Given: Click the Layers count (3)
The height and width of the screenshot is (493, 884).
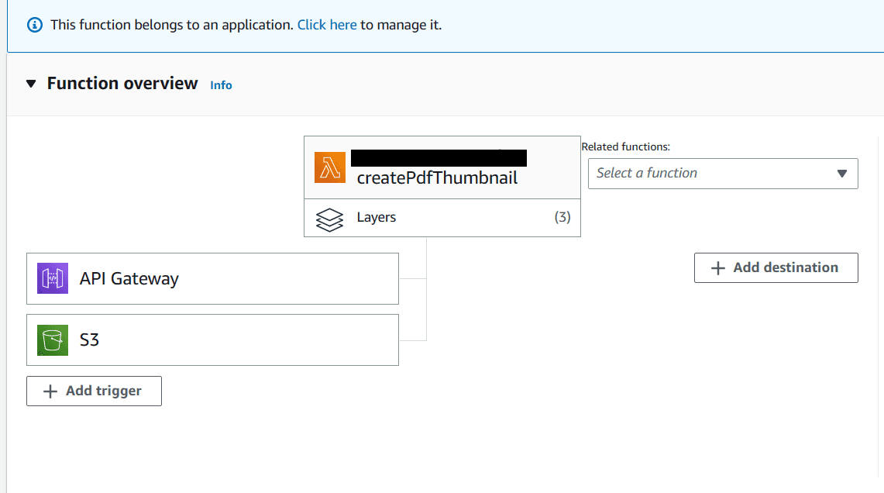Looking at the screenshot, I should pyautogui.click(x=562, y=218).
